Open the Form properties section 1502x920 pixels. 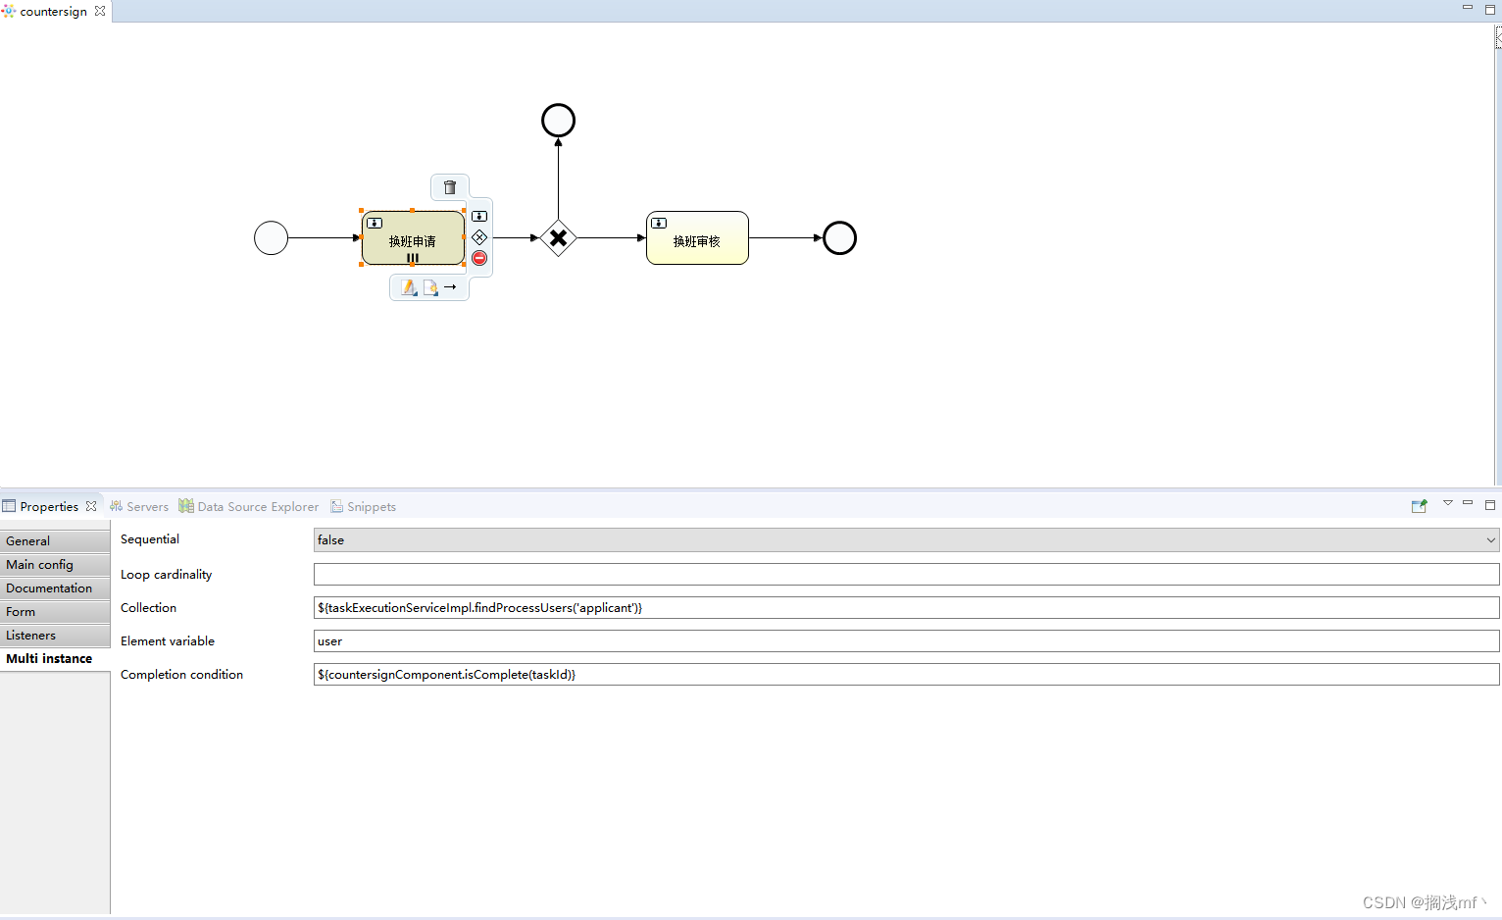[x=55, y=611]
